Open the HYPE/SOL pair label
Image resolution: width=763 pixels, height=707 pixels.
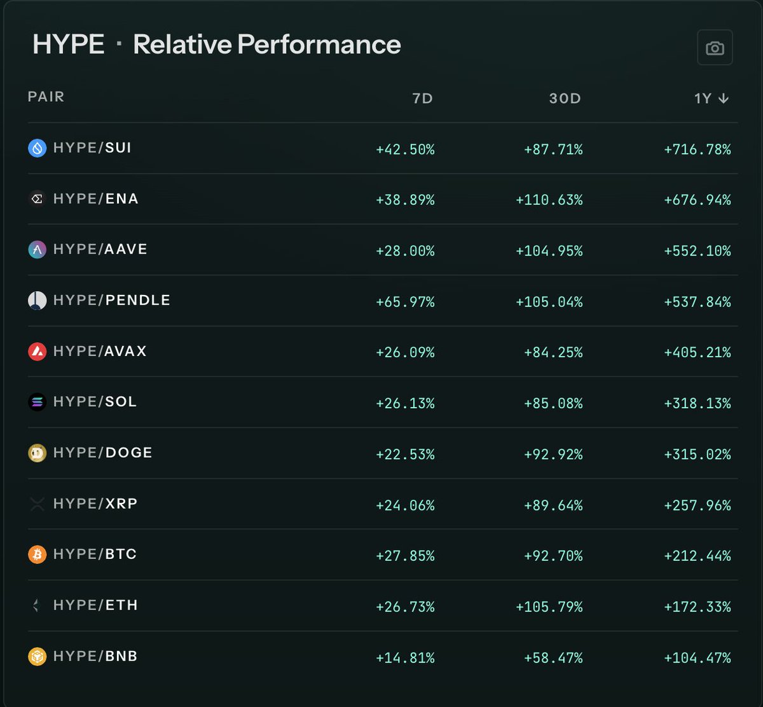pos(95,402)
